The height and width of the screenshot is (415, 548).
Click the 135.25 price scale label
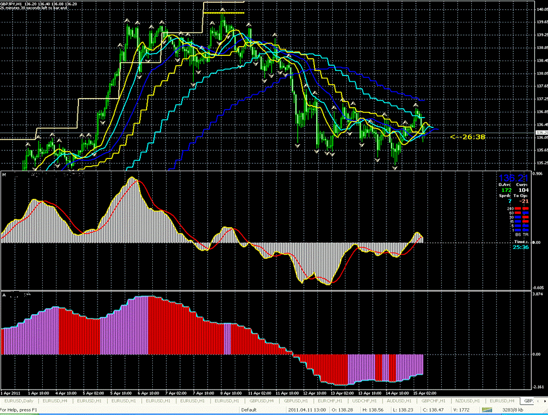click(542, 163)
